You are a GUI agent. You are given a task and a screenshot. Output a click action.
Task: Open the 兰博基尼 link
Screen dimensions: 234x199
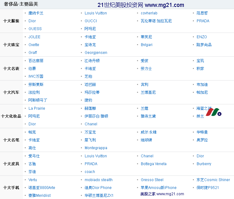148,92
